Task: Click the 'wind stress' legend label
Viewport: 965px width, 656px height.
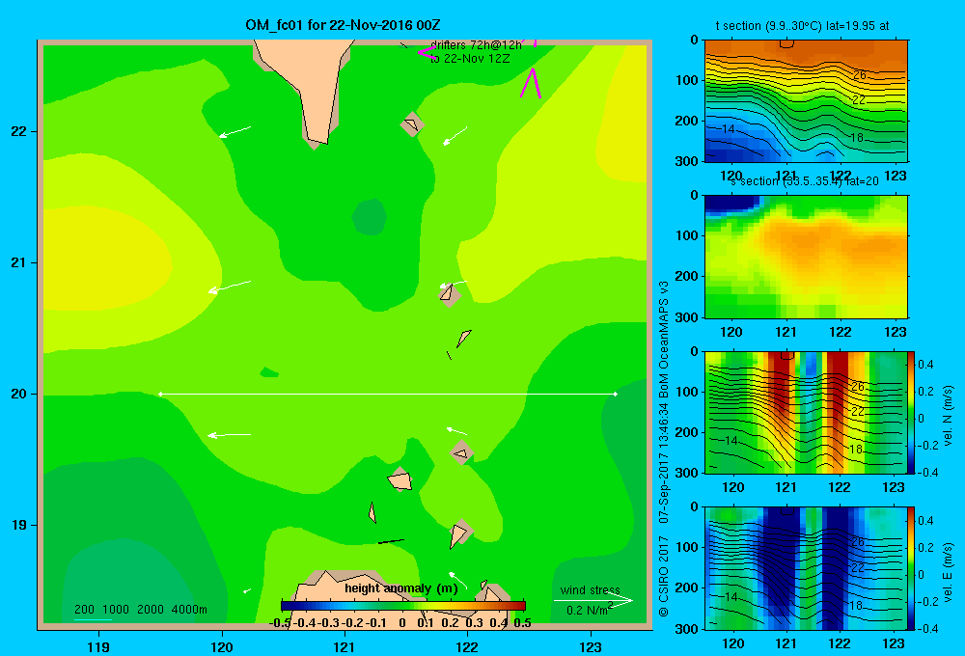Action: pos(591,590)
